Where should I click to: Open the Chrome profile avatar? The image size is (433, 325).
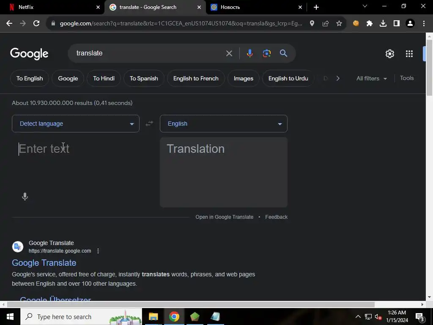coord(410,24)
